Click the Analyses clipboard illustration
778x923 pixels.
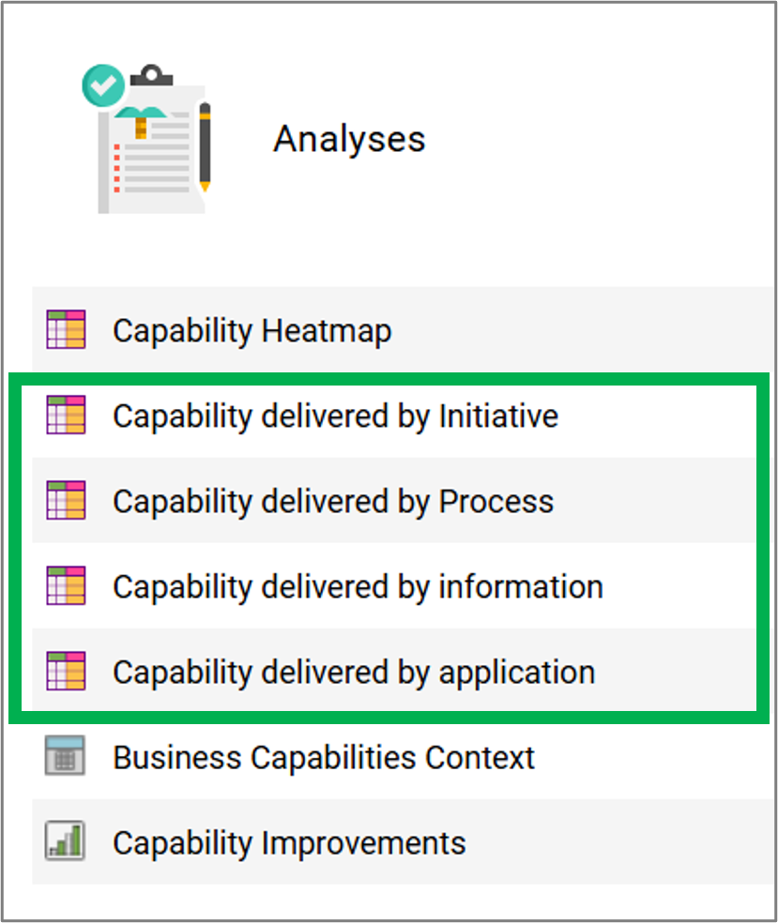click(x=147, y=139)
